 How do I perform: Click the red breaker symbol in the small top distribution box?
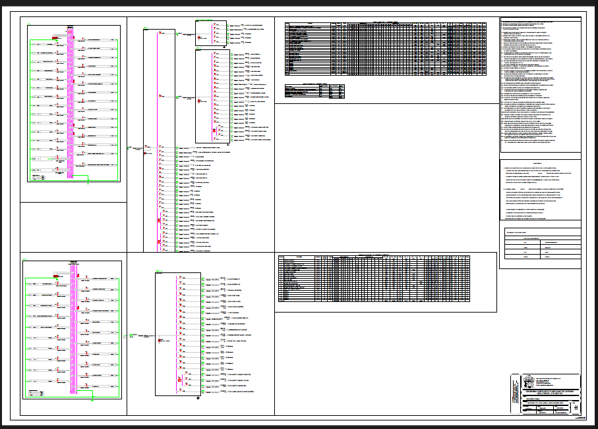198,37
